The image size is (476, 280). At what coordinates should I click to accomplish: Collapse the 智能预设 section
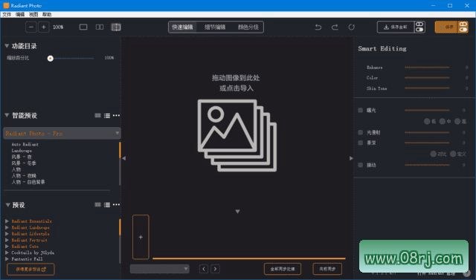(x=7, y=115)
